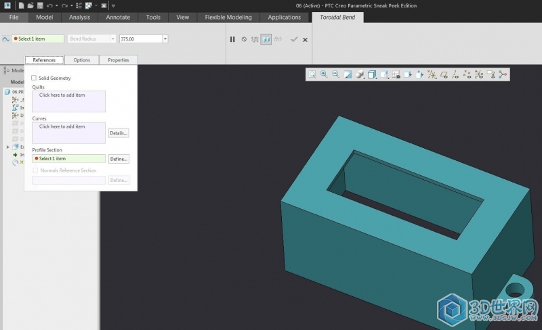Open the display style spheres icon

point(360,74)
